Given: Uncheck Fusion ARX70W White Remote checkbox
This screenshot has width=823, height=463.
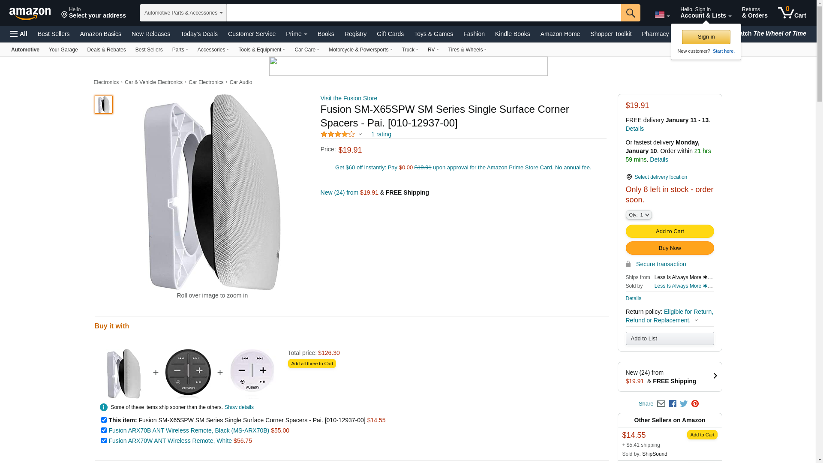Looking at the screenshot, I should tap(104, 441).
